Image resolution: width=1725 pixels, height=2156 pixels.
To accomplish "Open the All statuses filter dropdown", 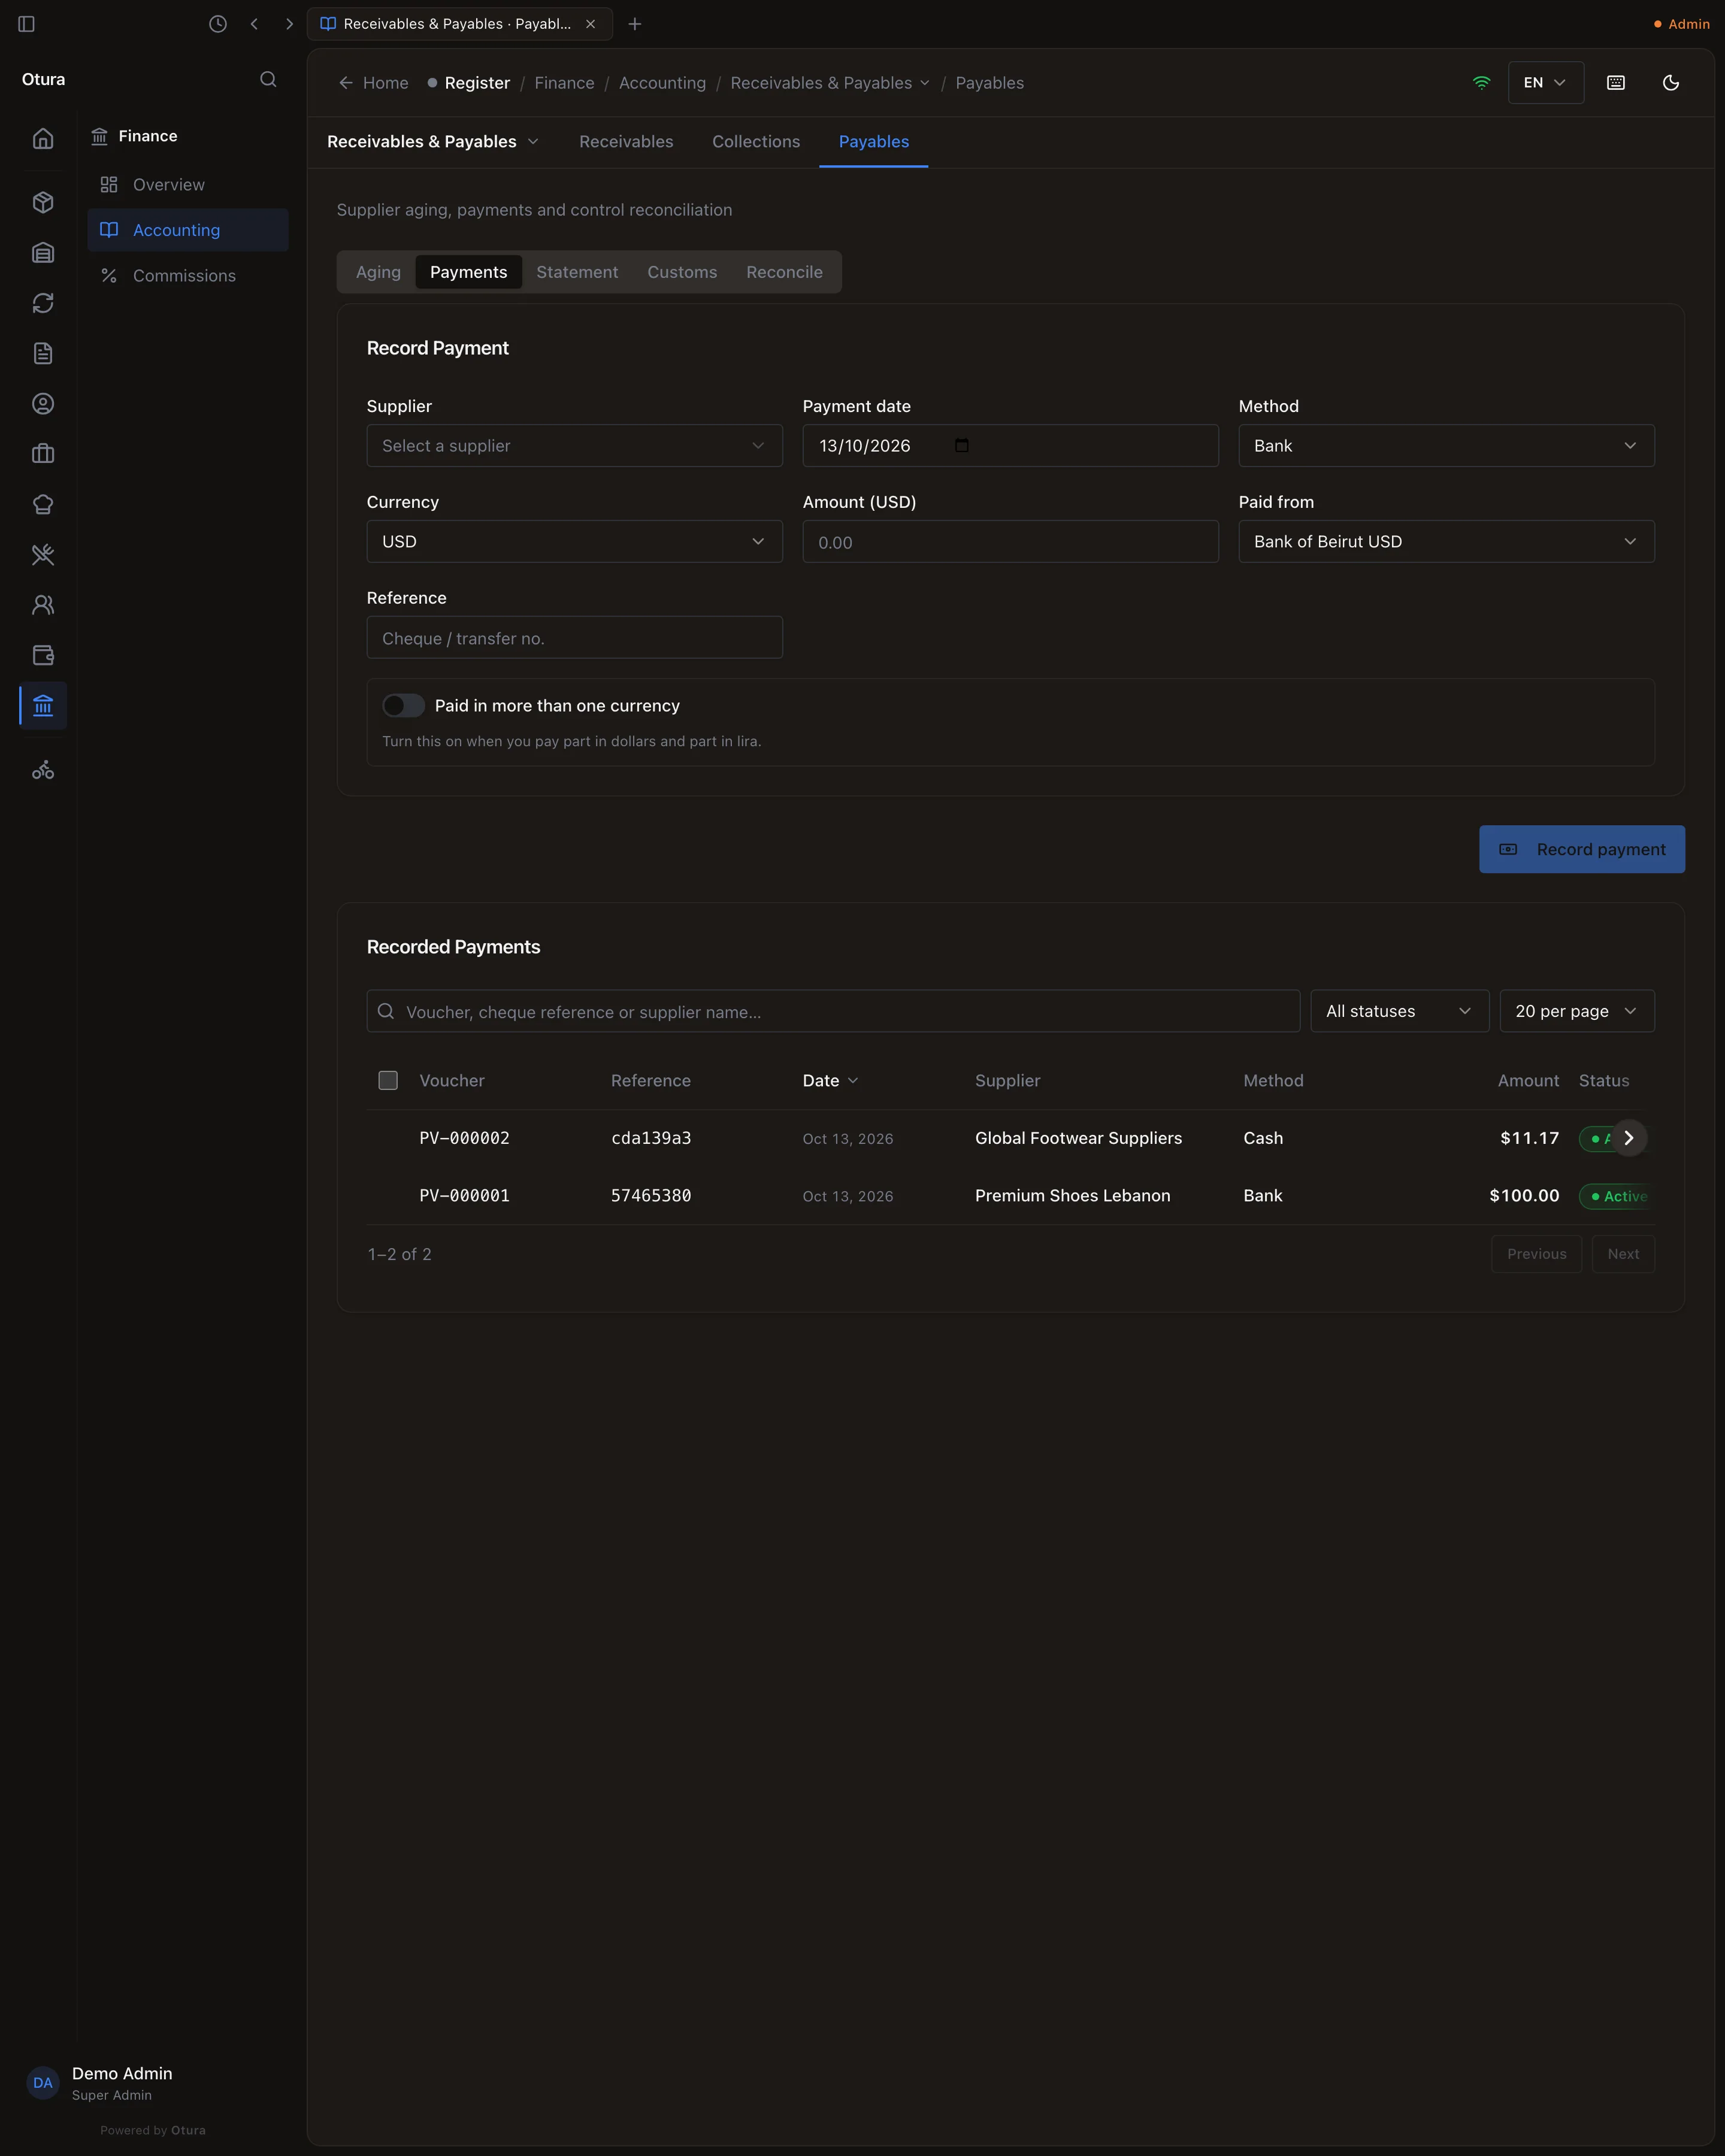I will (1400, 1011).
